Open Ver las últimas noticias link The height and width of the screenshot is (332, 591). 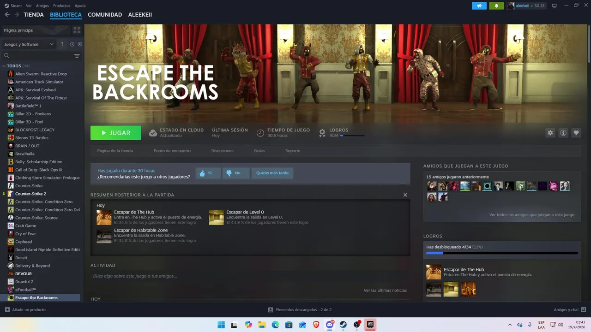click(x=385, y=290)
